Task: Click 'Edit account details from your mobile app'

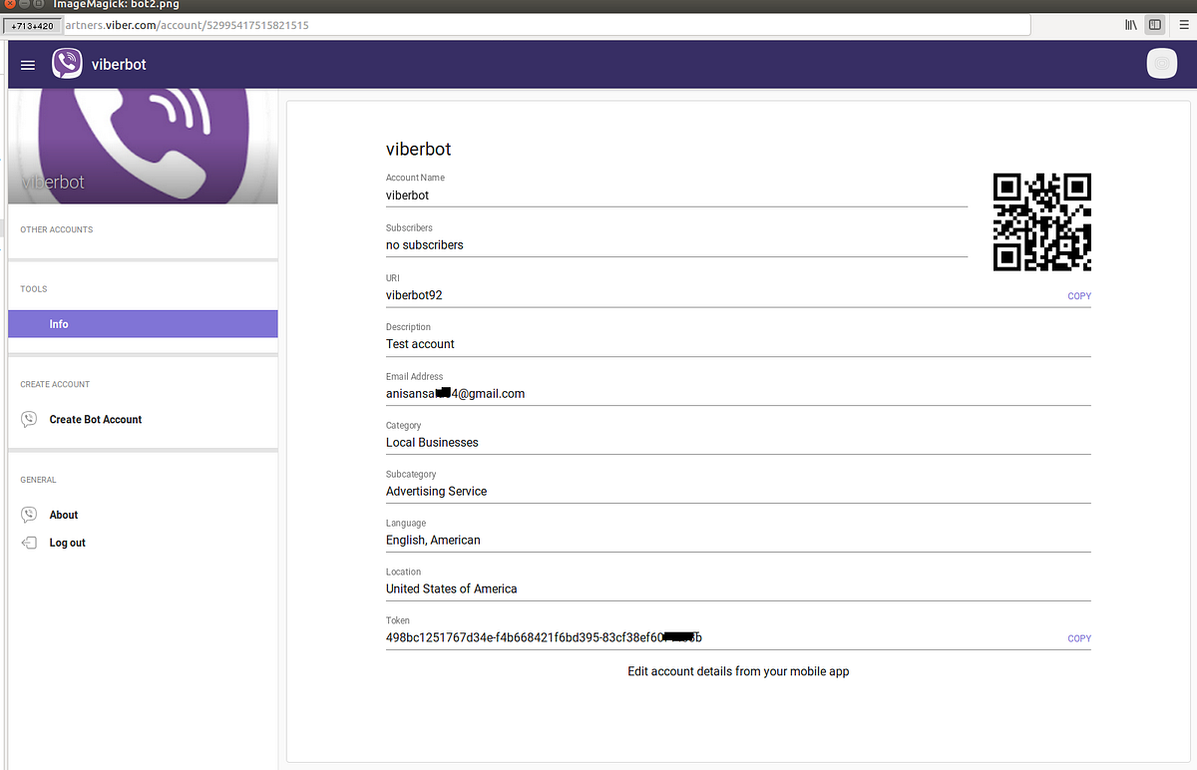Action: pos(738,671)
